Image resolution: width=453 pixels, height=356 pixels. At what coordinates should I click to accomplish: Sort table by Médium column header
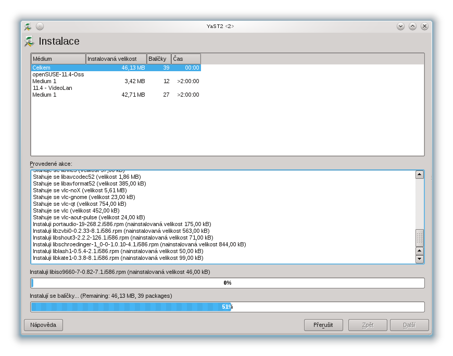click(x=58, y=59)
